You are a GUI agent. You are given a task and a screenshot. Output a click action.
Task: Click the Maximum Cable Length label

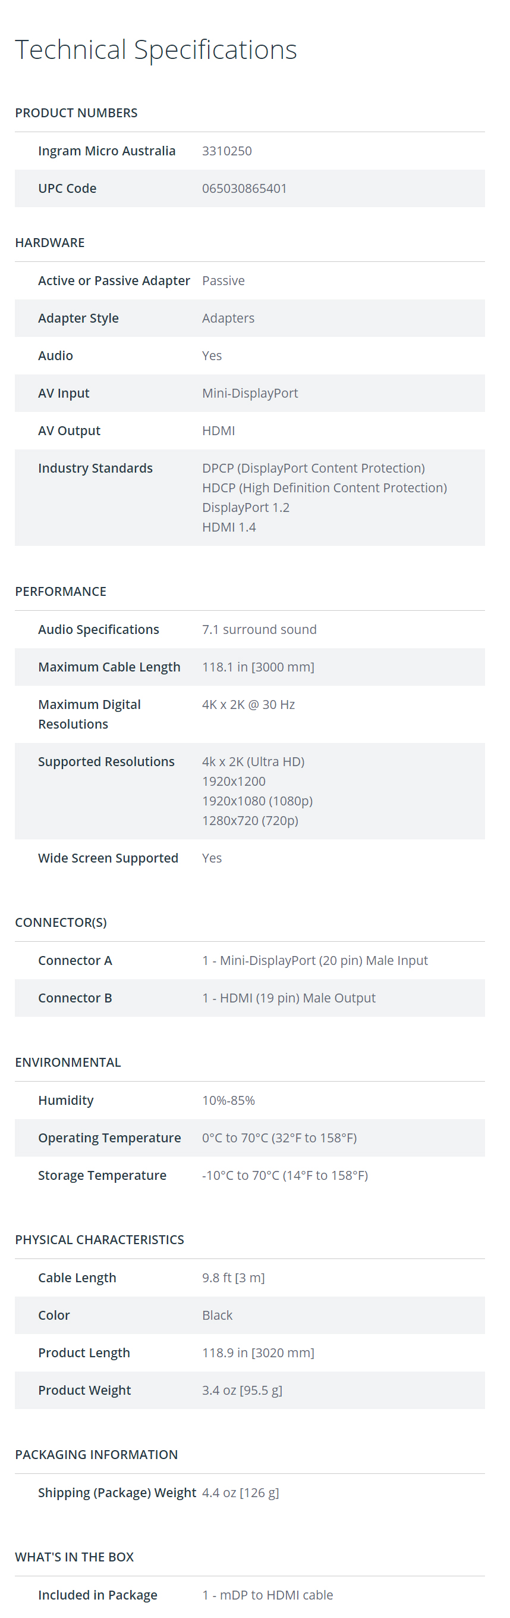coord(109,667)
